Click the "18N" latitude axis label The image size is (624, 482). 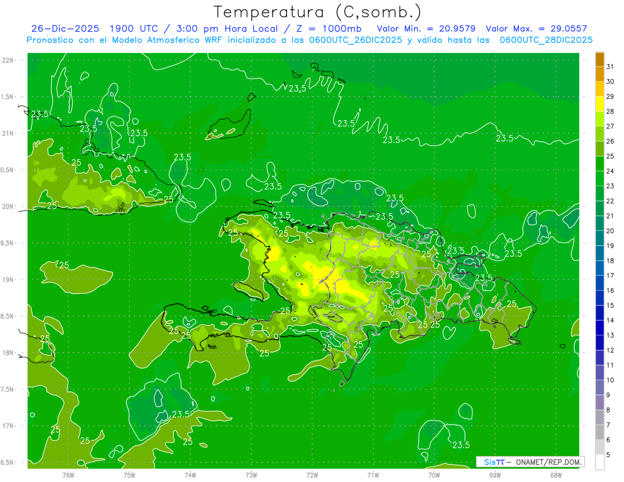(x=9, y=353)
